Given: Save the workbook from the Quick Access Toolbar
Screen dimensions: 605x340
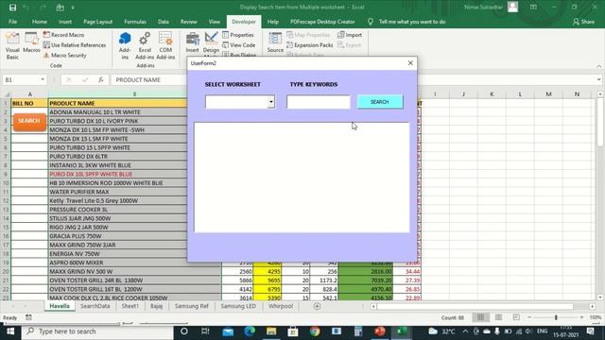Looking at the screenshot, I should click(12, 8).
